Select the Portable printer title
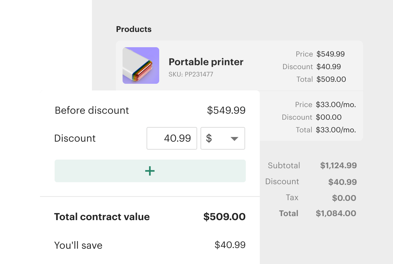The image size is (393, 264). pyautogui.click(x=206, y=62)
